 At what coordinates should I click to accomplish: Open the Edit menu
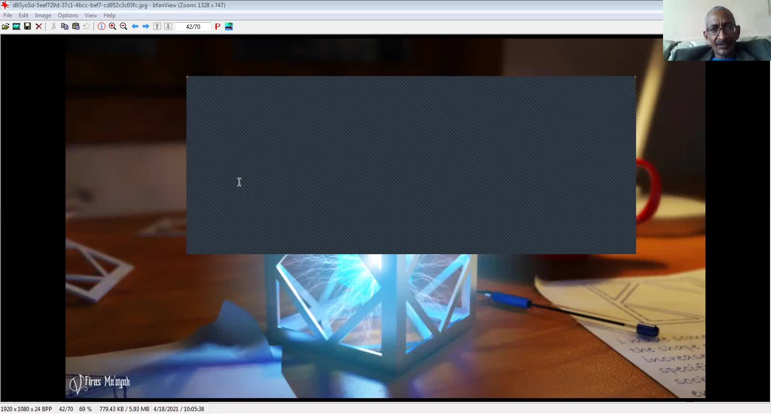click(24, 15)
